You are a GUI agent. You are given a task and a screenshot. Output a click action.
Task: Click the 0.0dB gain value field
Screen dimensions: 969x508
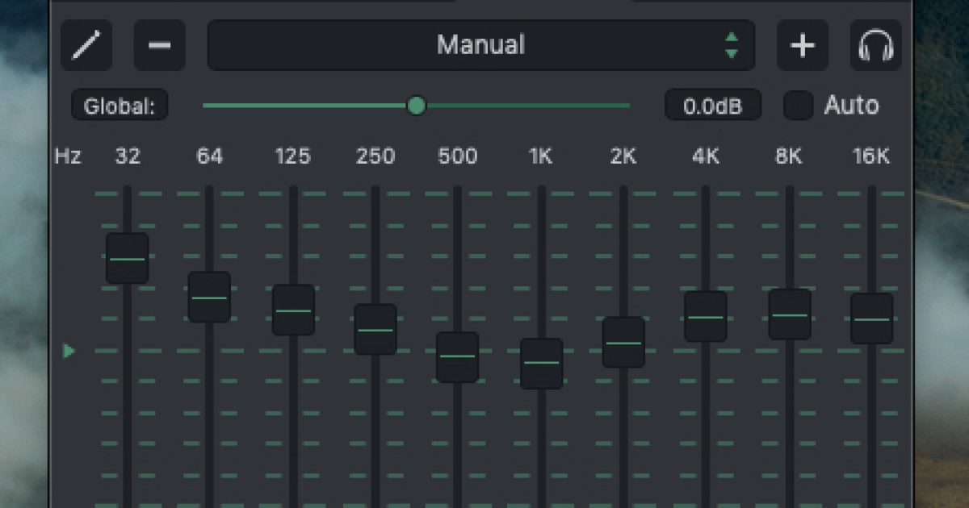coord(712,106)
